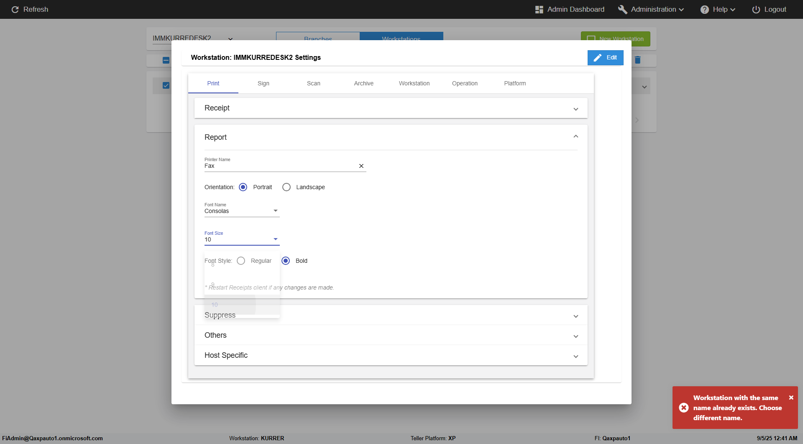The height and width of the screenshot is (444, 803).
Task: Open the Help menu
Action: click(718, 9)
